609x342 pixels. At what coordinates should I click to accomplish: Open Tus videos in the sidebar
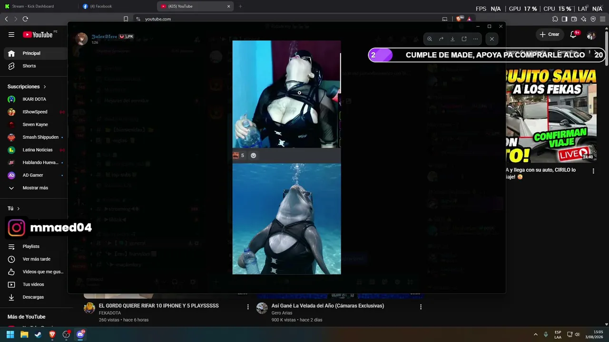point(34,285)
